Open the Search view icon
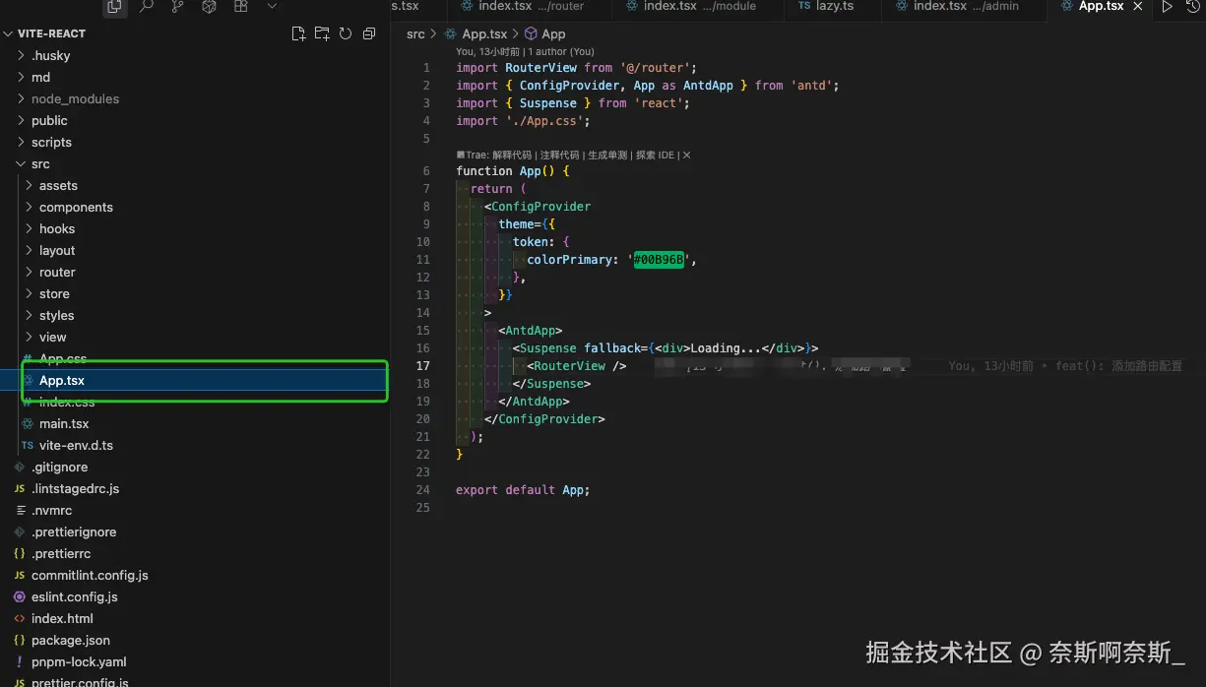1206x687 pixels. [147, 7]
